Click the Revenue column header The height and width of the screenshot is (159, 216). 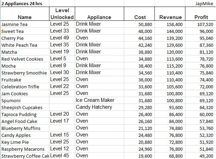(170, 17)
